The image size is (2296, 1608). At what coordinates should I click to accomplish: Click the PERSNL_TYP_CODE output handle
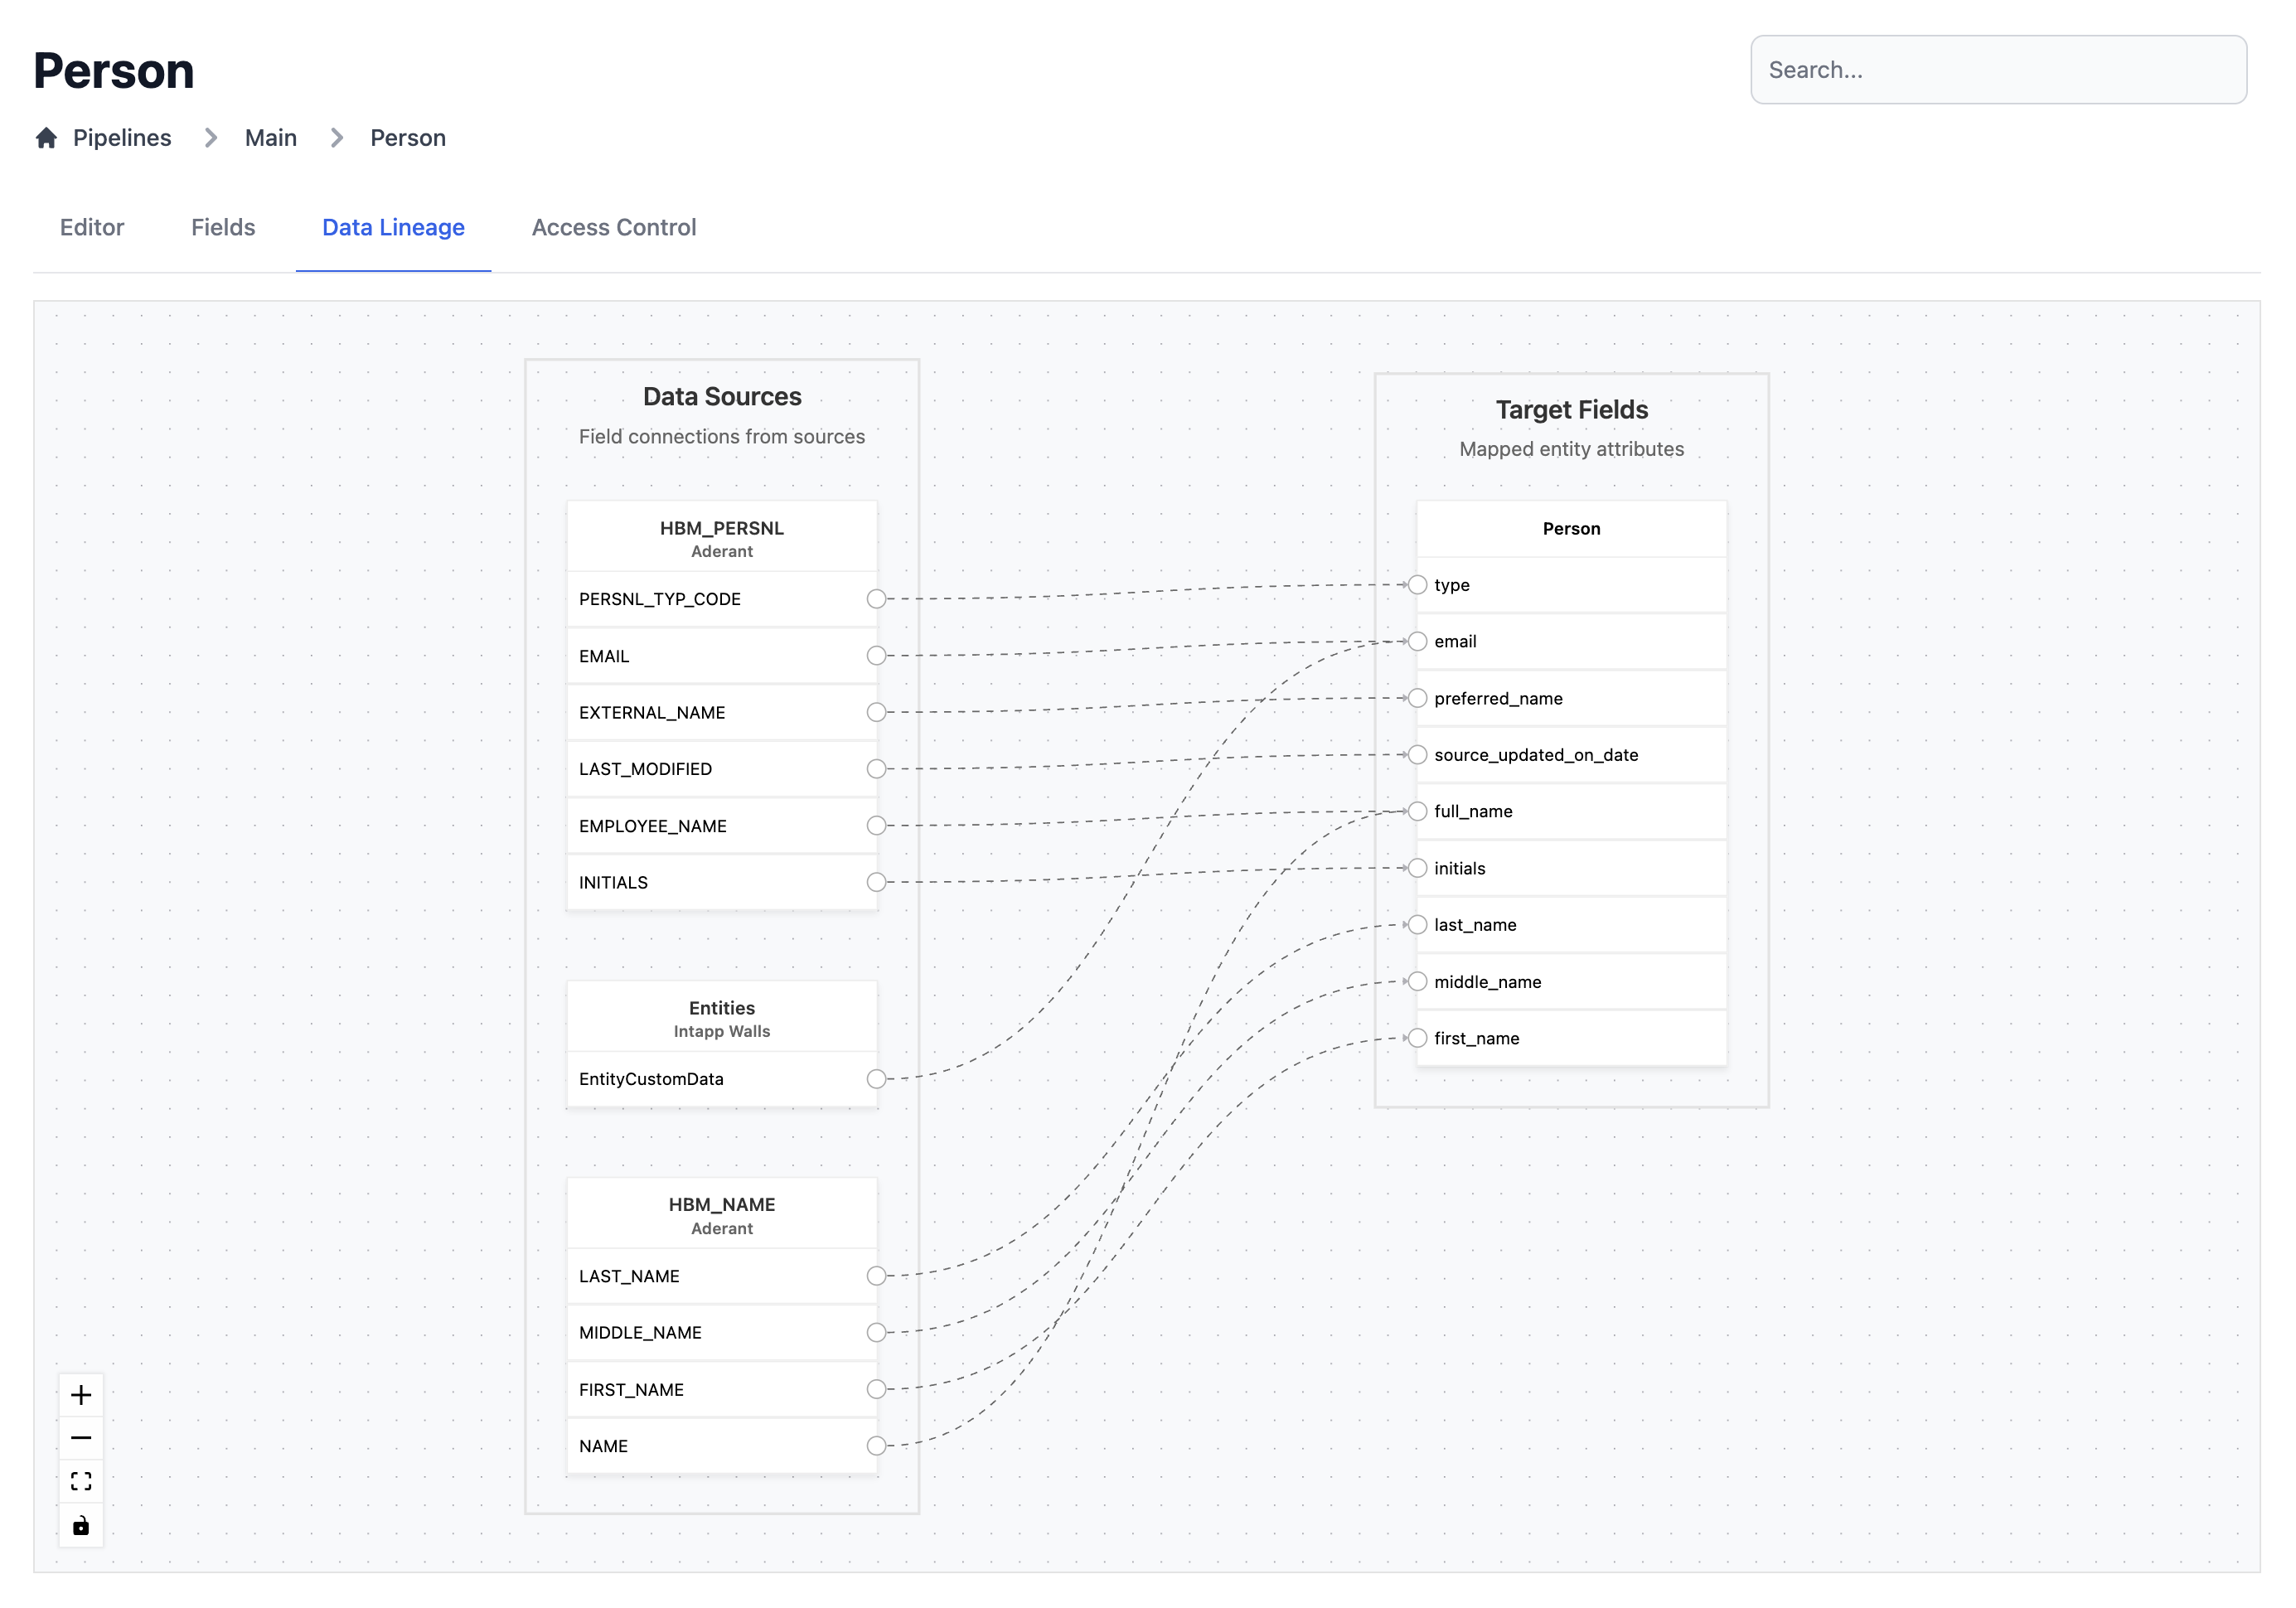(876, 599)
